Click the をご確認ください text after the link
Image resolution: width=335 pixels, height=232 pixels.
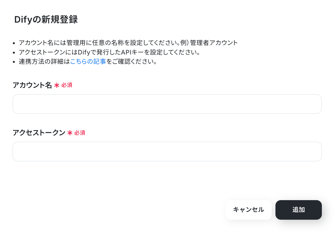[x=132, y=61]
